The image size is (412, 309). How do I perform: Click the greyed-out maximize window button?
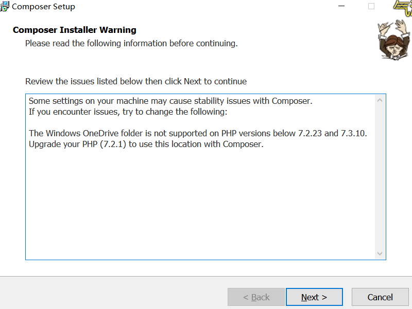[x=371, y=6]
